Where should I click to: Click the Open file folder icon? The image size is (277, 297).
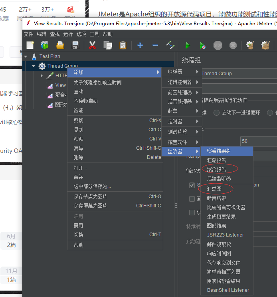[60, 46]
